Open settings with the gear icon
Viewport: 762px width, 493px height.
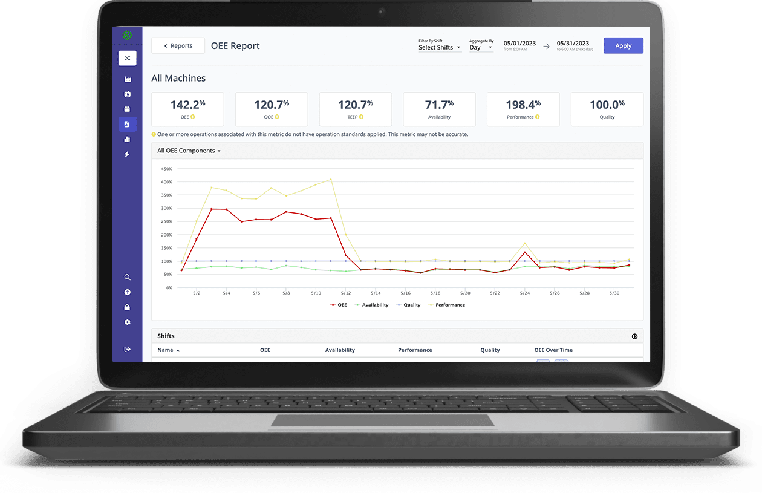[127, 322]
